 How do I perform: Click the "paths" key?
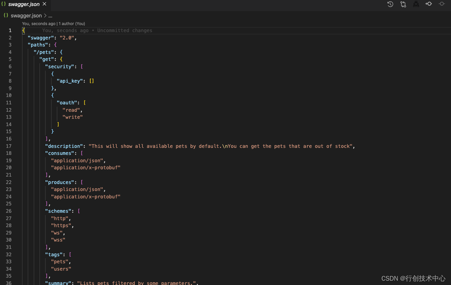click(x=38, y=45)
